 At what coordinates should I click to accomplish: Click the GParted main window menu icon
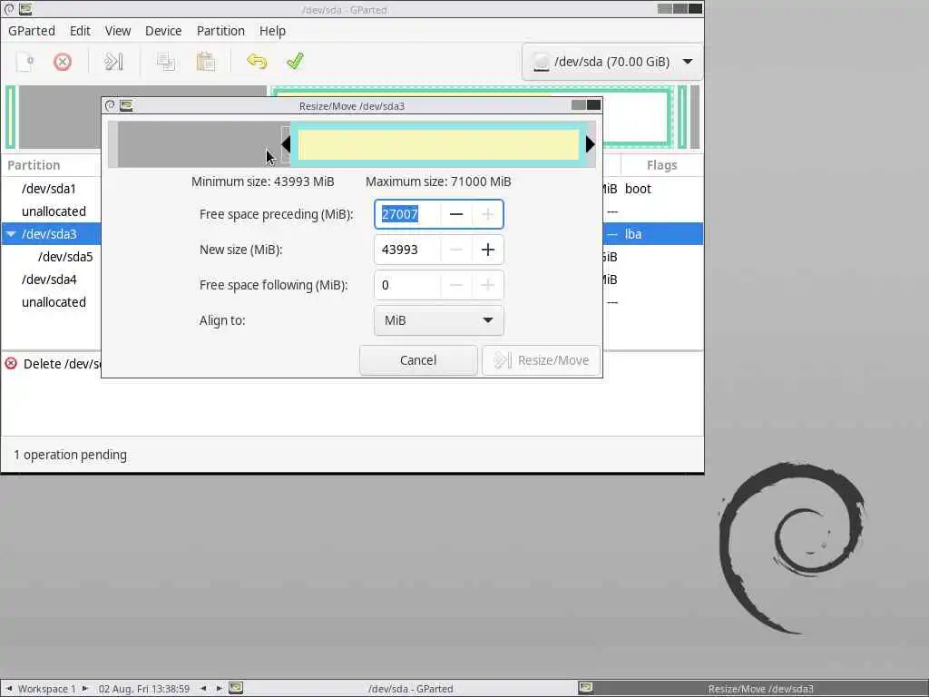9,9
